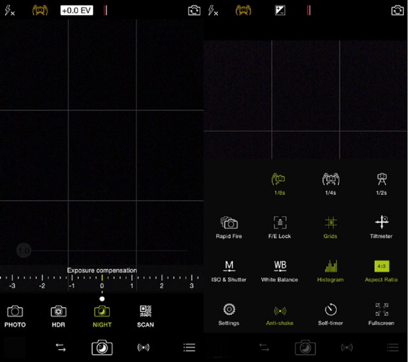Image resolution: width=408 pixels, height=362 pixels.
Task: Open the options menu list icon
Action: [x=189, y=347]
